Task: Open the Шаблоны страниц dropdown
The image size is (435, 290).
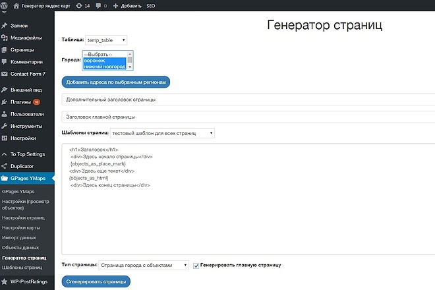Action: pyautogui.click(x=162, y=133)
